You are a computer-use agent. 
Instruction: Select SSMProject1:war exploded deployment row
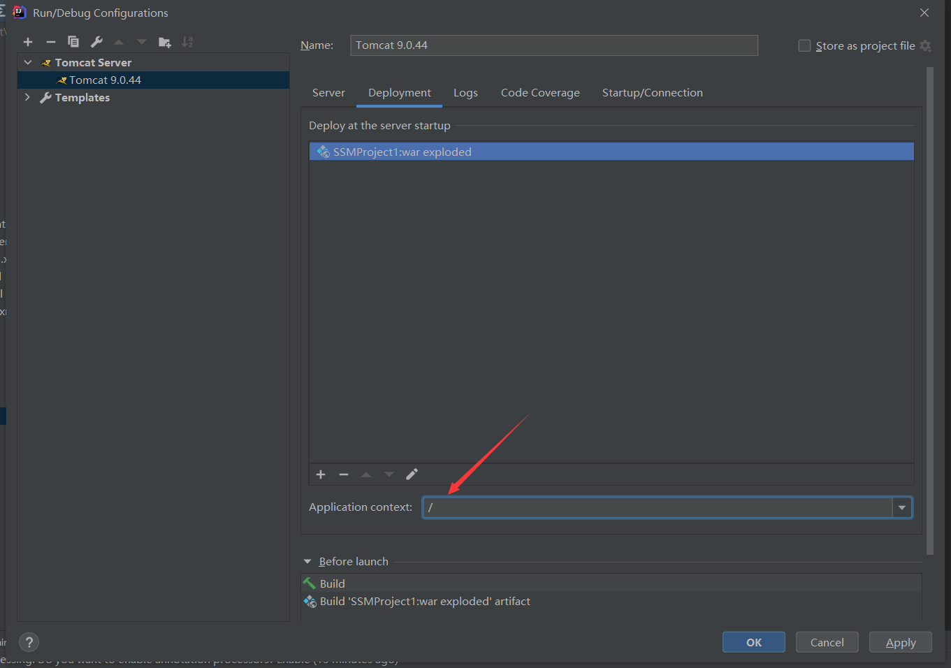coord(611,152)
